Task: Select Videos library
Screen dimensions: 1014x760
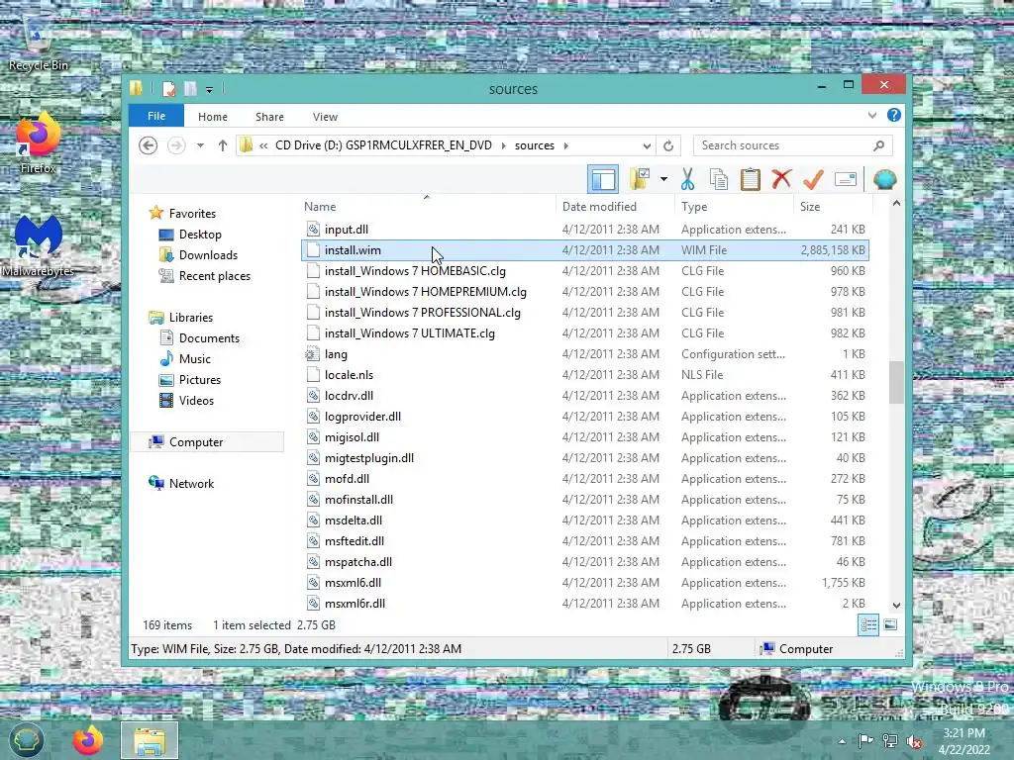Action: pyautogui.click(x=196, y=400)
